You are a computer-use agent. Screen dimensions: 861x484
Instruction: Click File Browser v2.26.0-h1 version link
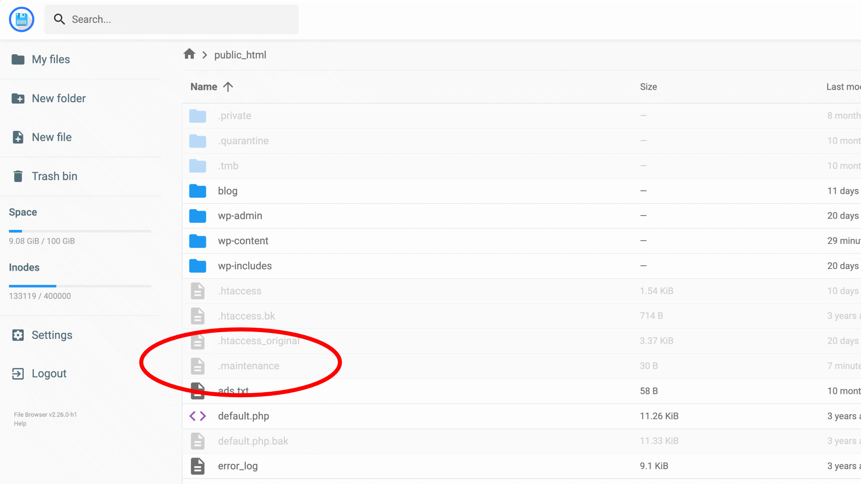45,415
